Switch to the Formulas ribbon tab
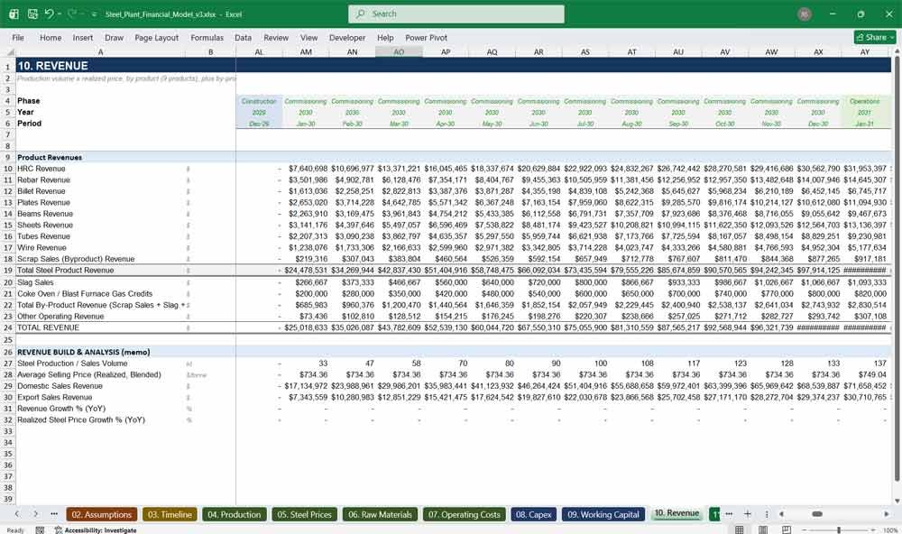Image resolution: width=902 pixels, height=534 pixels. click(x=207, y=37)
